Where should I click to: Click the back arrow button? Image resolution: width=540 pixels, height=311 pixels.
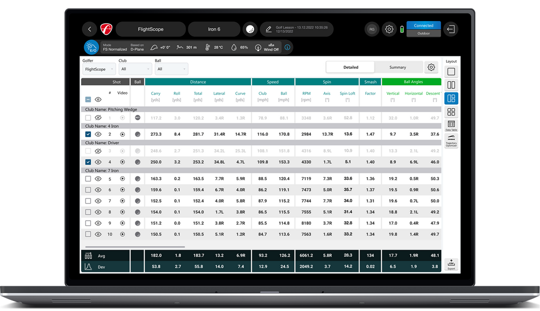[x=89, y=29]
